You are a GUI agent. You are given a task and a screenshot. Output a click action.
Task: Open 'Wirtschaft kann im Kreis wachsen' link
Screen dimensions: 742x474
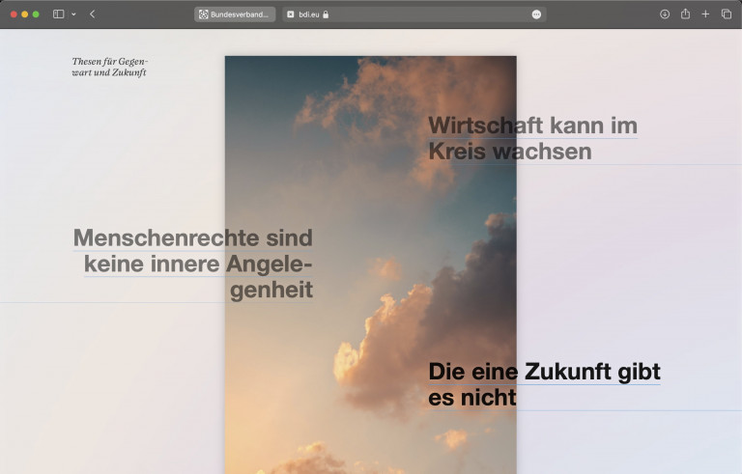[531, 138]
